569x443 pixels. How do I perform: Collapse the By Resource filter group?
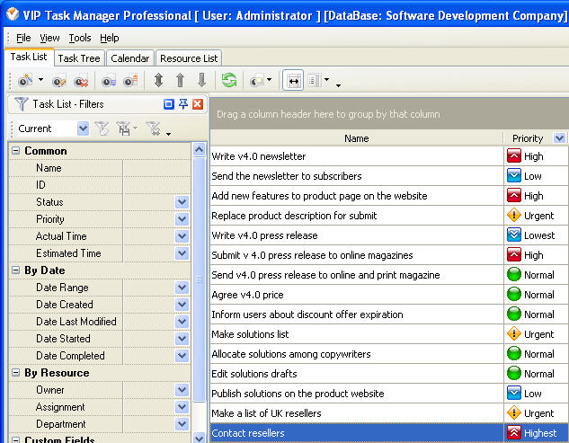(x=15, y=373)
